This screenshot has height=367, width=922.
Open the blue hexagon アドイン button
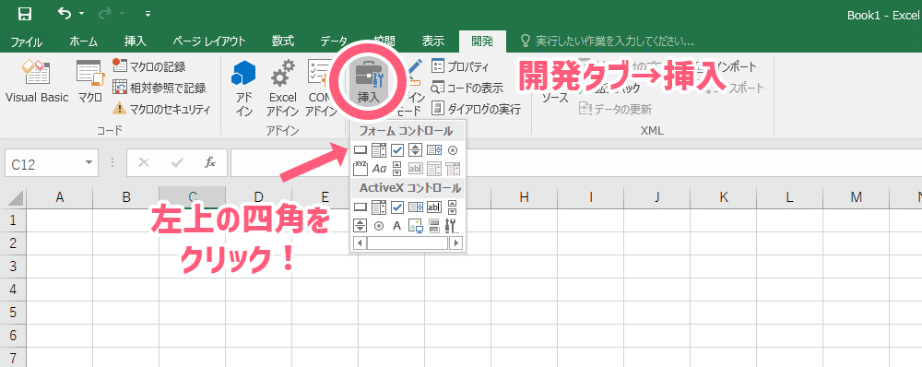click(243, 89)
